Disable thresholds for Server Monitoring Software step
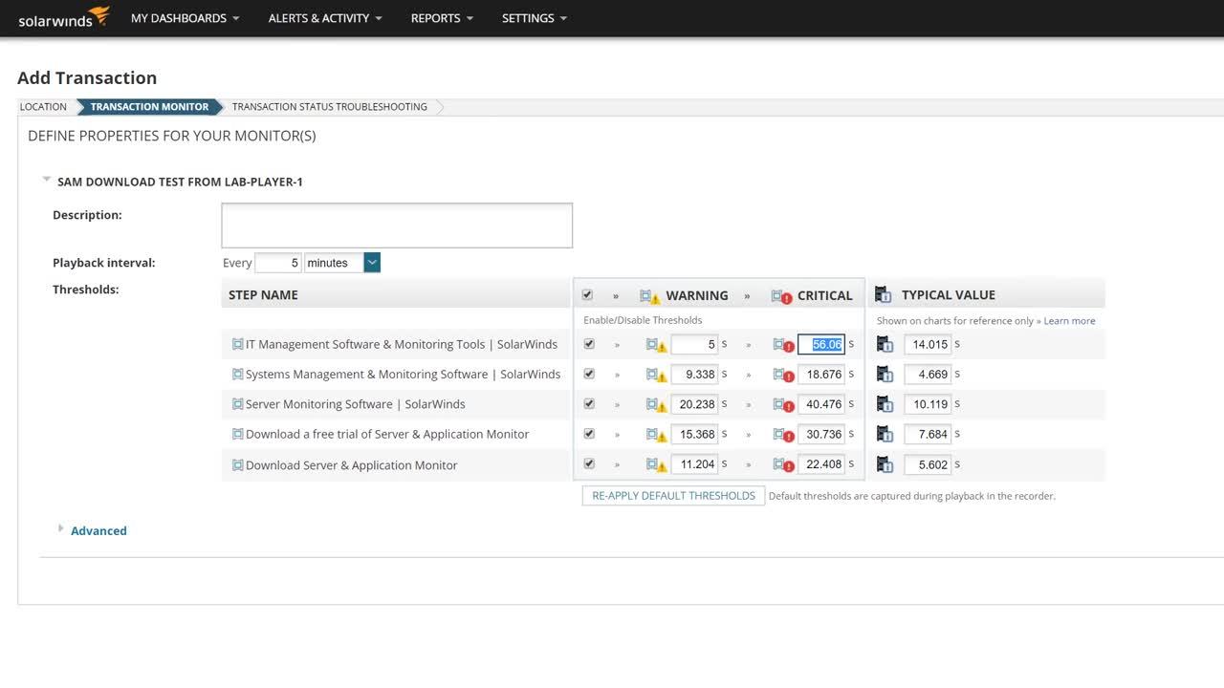 [x=589, y=404]
